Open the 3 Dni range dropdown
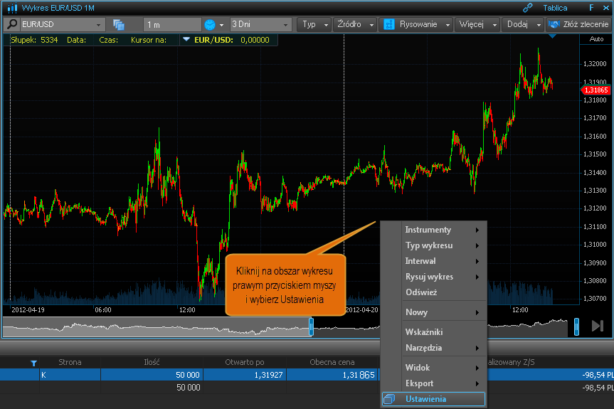Image resolution: width=614 pixels, height=409 pixels. (x=260, y=25)
